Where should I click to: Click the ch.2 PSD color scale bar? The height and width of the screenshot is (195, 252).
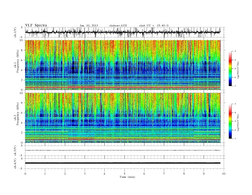tap(230, 121)
